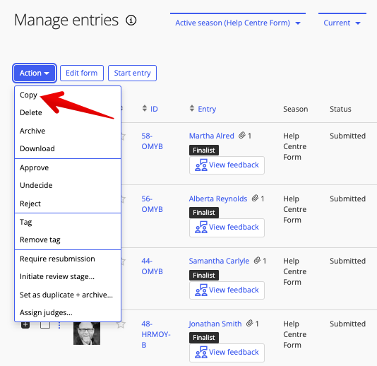Click the Edit form button
377x366 pixels.
click(x=82, y=73)
